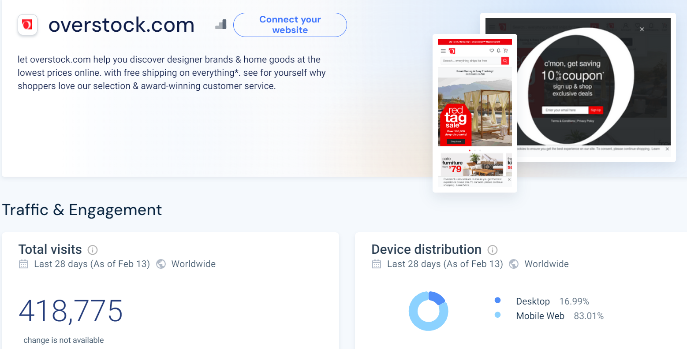Click the mobile site screenshot thumbnail
The width and height of the screenshot is (687, 349).
(475, 113)
